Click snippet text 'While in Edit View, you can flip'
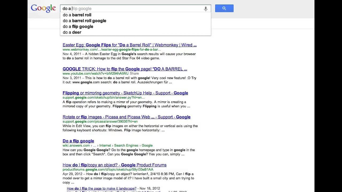The image size is (342, 192). coord(87,126)
